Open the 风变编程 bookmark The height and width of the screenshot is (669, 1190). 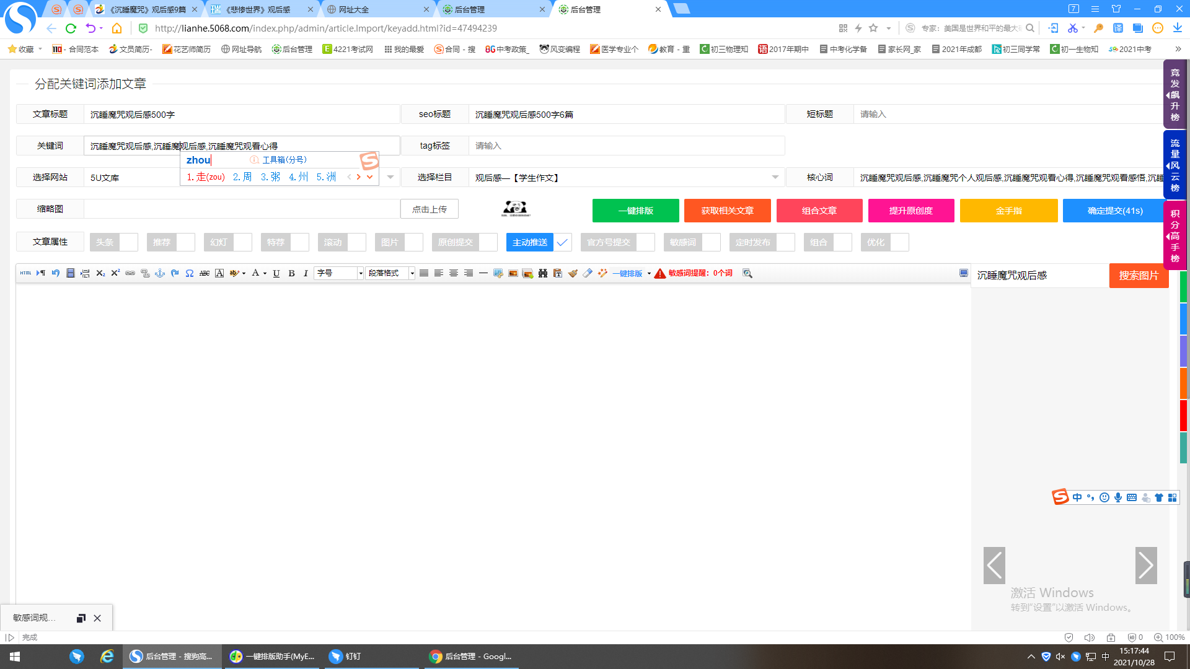560,49
